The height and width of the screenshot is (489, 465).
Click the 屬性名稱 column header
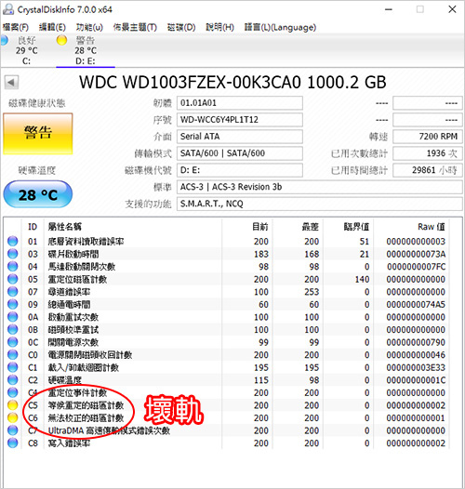coord(65,227)
